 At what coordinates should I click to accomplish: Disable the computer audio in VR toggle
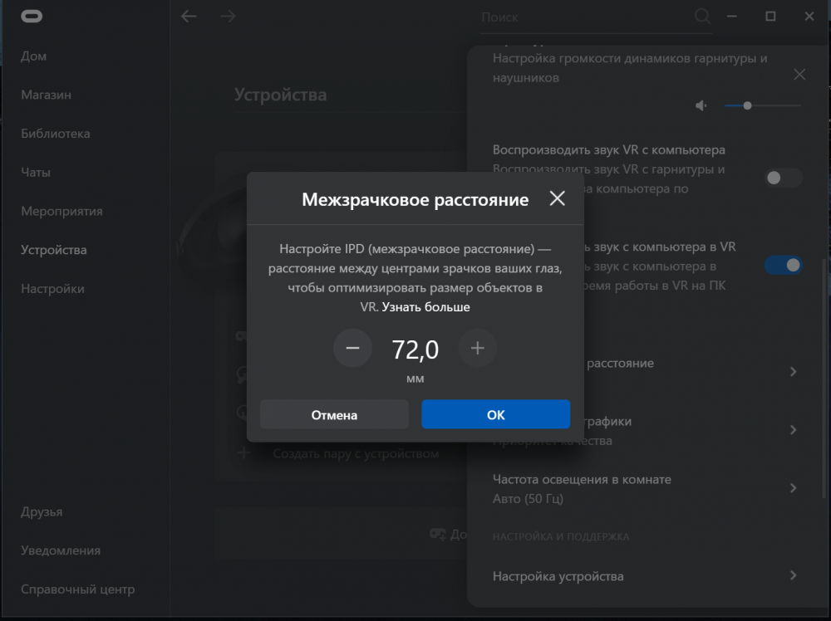[x=782, y=265]
